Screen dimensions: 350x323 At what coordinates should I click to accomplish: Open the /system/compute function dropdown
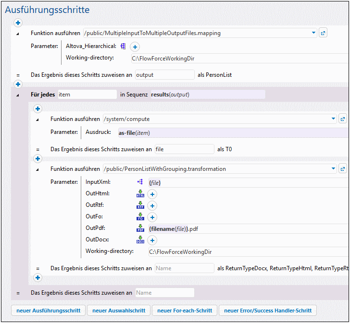pyautogui.click(x=334, y=119)
